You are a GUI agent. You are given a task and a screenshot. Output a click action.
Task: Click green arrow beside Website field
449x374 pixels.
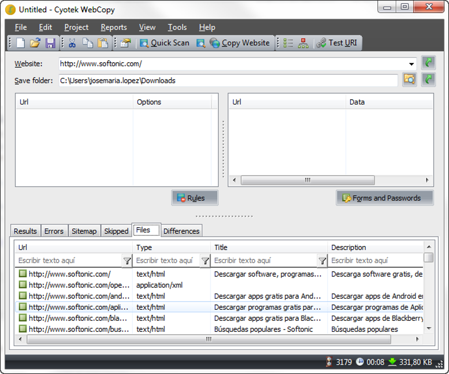428,62
